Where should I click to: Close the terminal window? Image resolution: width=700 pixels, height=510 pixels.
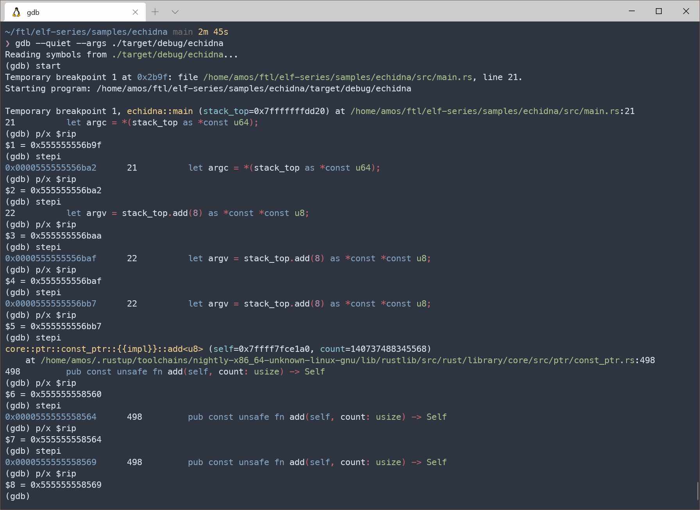point(686,11)
